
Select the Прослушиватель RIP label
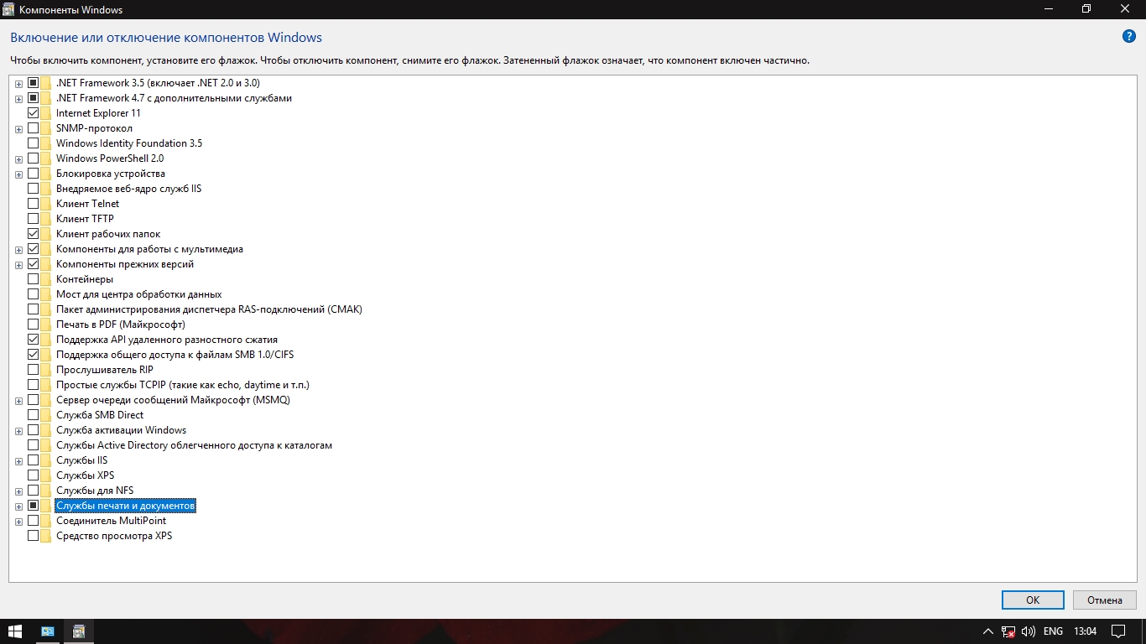(x=104, y=370)
